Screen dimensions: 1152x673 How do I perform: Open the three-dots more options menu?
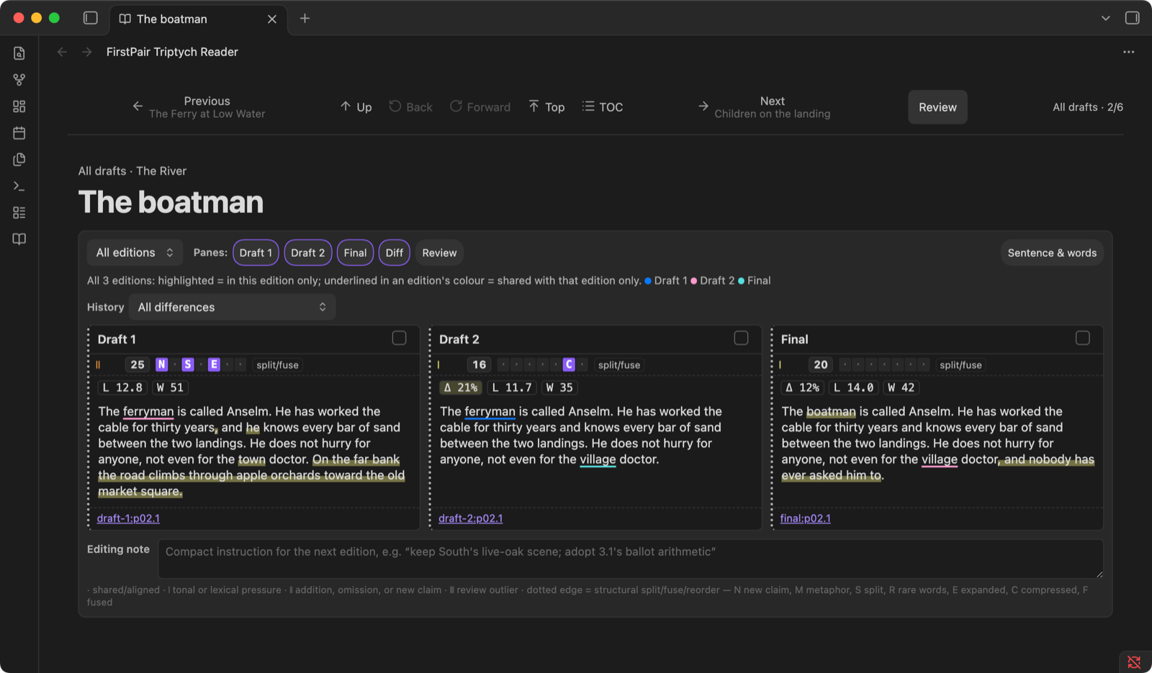tap(1128, 52)
